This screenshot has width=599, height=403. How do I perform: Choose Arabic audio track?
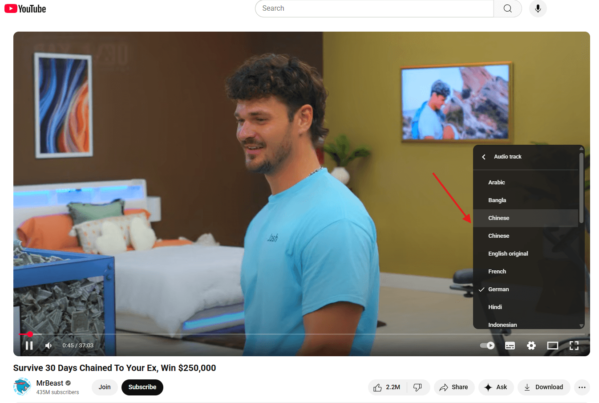pyautogui.click(x=497, y=183)
